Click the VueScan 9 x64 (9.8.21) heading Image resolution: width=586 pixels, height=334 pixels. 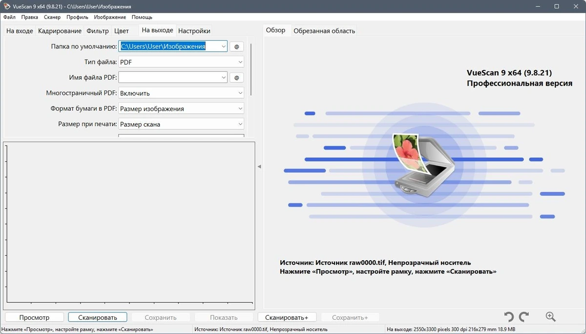click(509, 72)
